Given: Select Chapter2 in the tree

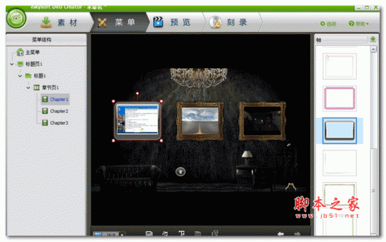Looking at the screenshot, I should pyautogui.click(x=55, y=111).
